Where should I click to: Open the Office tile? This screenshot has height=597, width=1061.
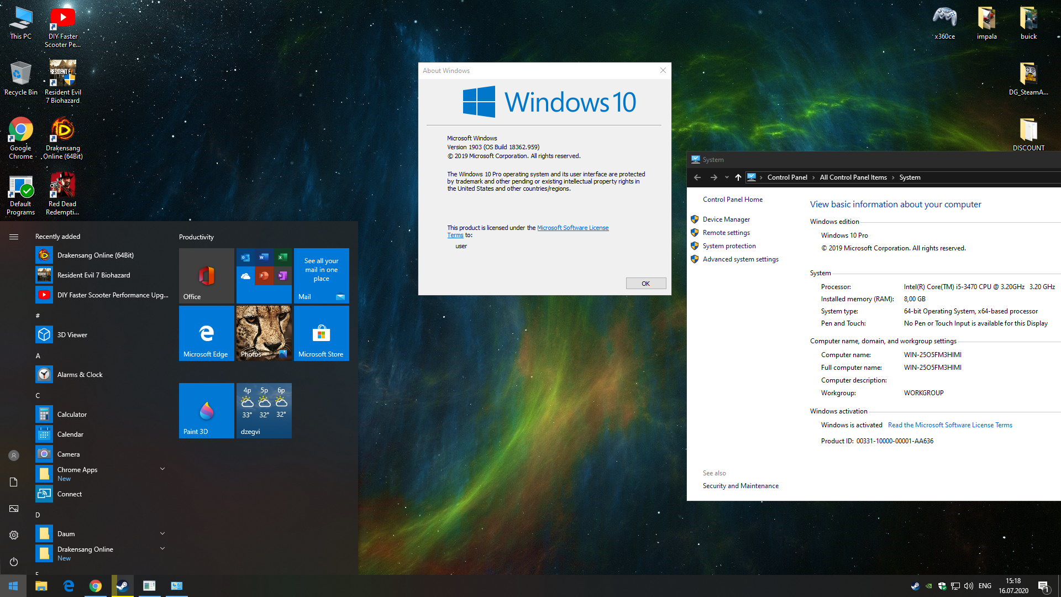pyautogui.click(x=206, y=275)
